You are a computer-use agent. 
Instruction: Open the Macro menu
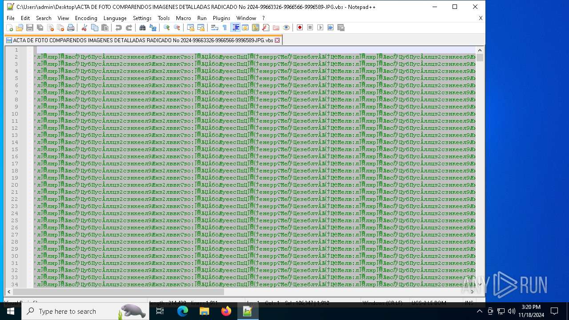pos(184,18)
